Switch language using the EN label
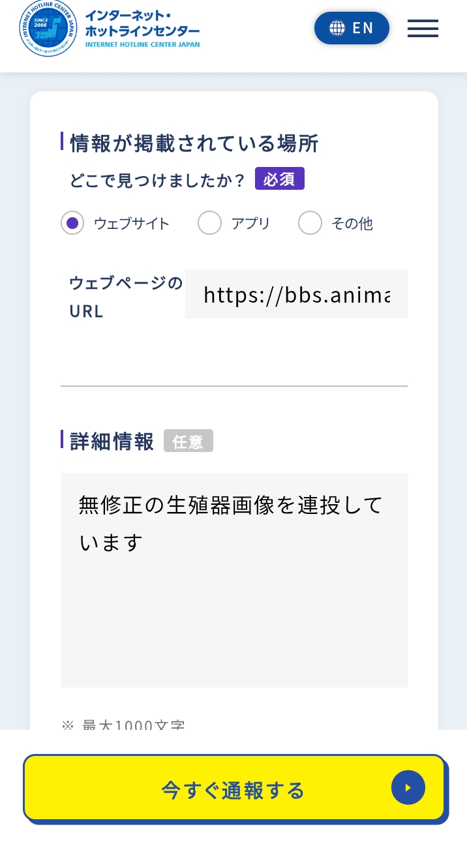467x844 pixels. pyautogui.click(x=363, y=28)
